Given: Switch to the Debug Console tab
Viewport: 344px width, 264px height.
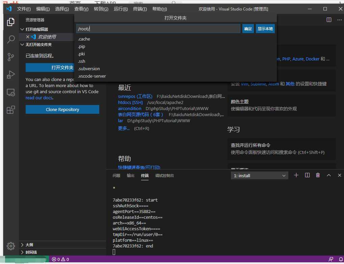Looking at the screenshot, I should pyautogui.click(x=164, y=175).
